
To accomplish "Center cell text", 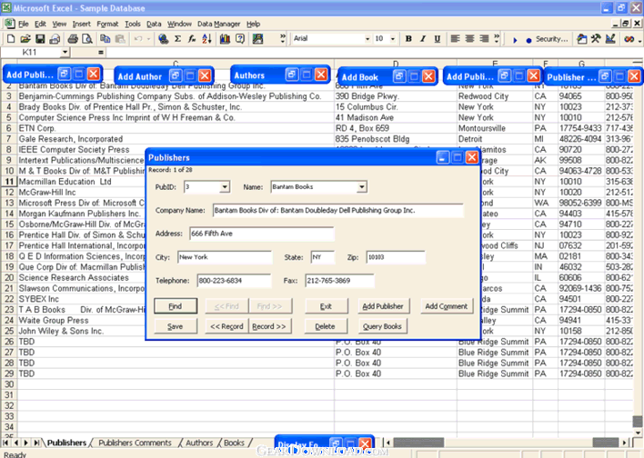I will pyautogui.click(x=469, y=38).
